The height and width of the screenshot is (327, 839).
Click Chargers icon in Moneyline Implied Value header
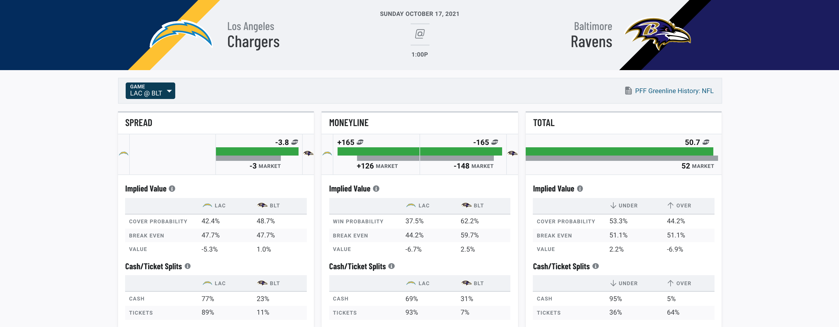(x=411, y=206)
